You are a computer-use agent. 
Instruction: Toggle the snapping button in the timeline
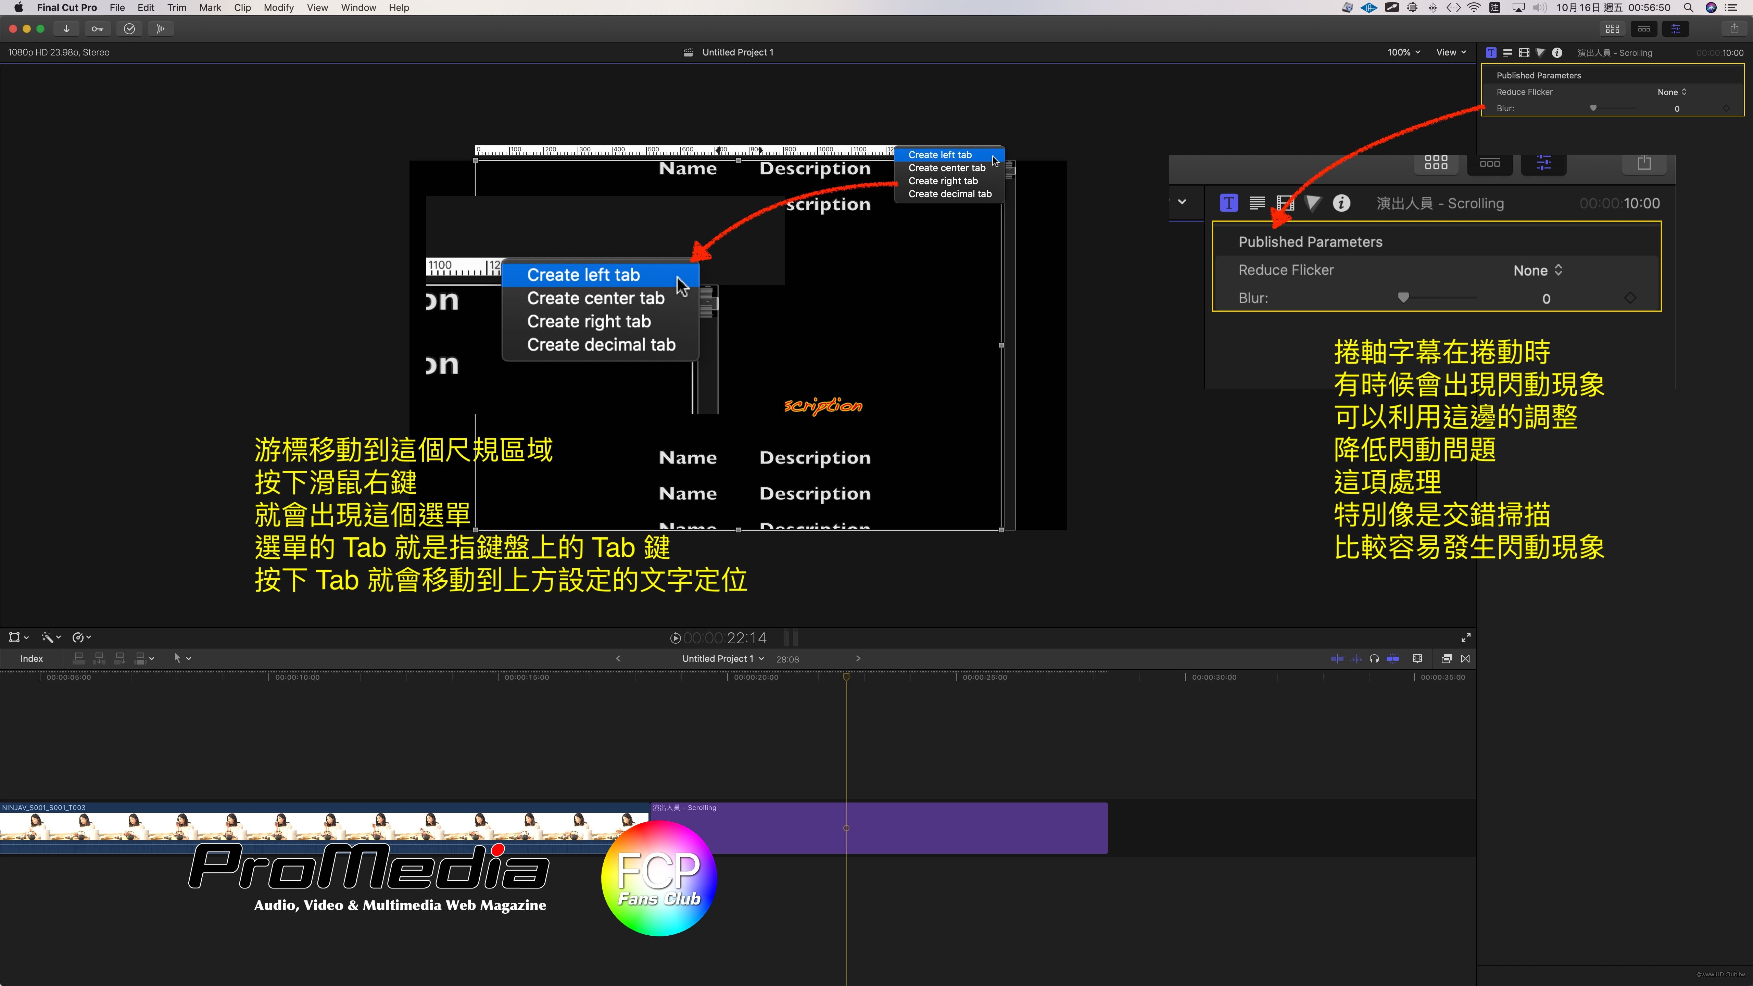coord(1393,658)
